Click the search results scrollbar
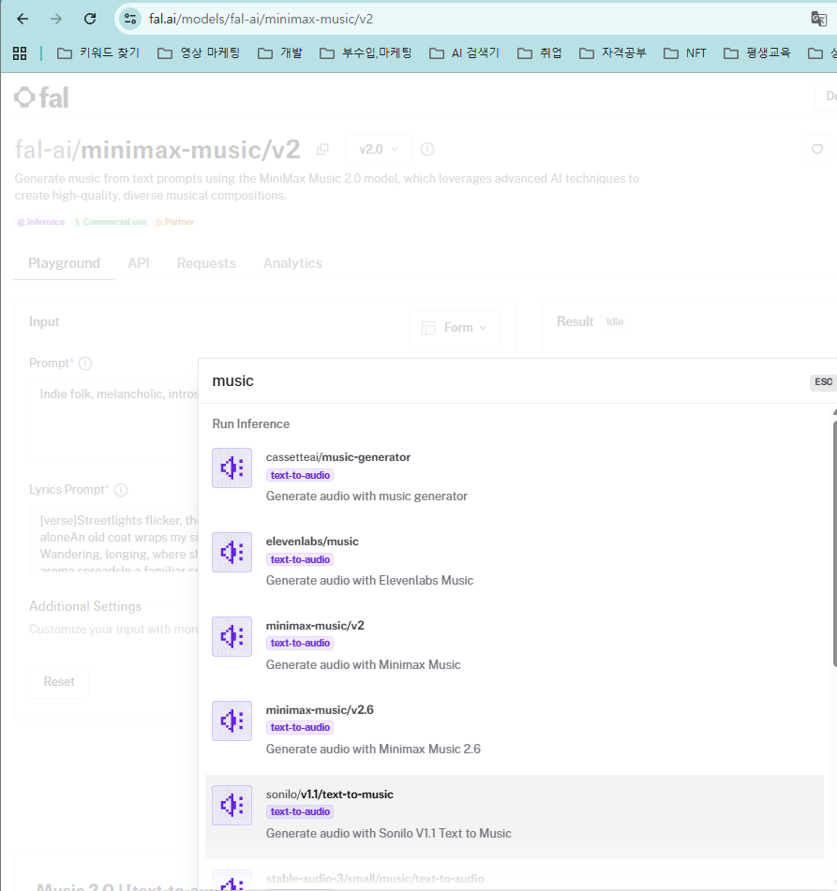Image resolution: width=837 pixels, height=891 pixels. tap(834, 569)
